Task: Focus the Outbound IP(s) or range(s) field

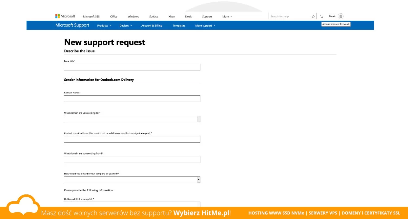Action: pos(132,204)
